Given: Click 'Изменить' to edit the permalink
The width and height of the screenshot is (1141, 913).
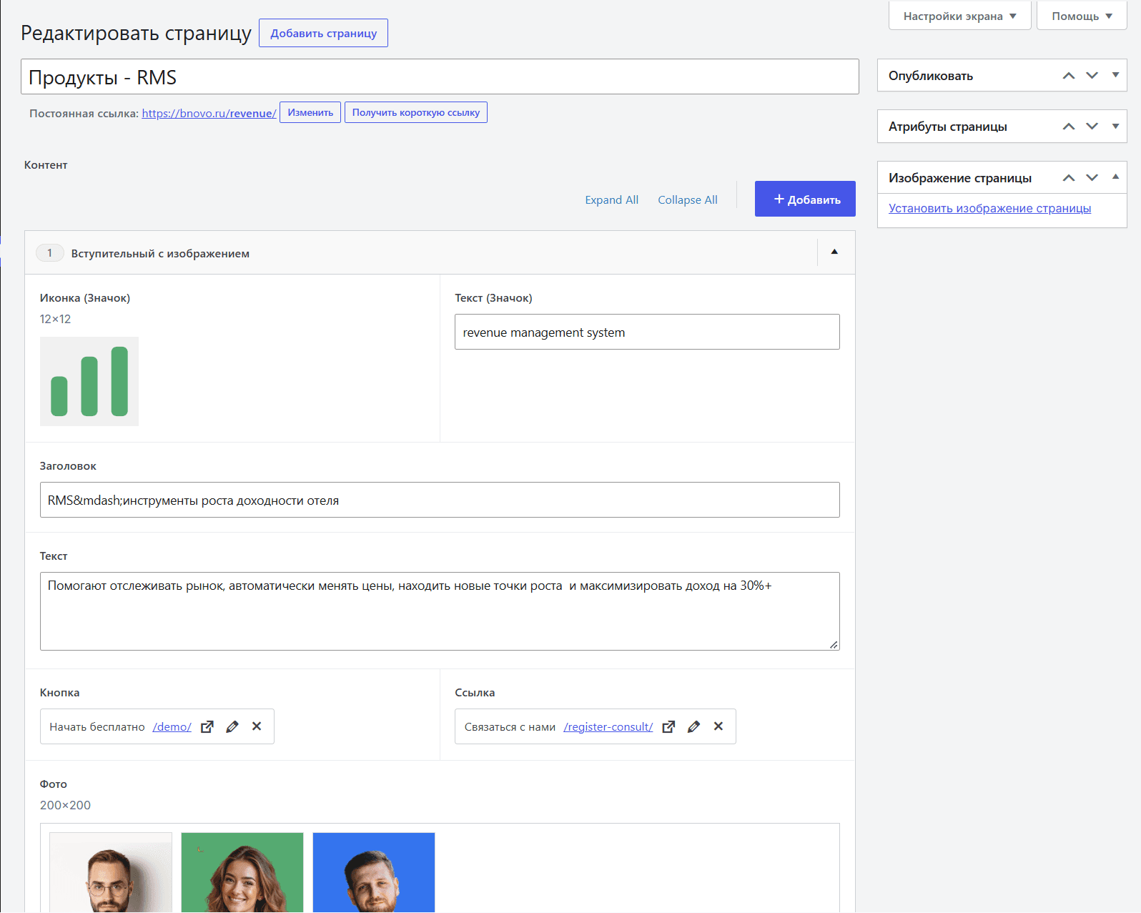Looking at the screenshot, I should pos(310,112).
